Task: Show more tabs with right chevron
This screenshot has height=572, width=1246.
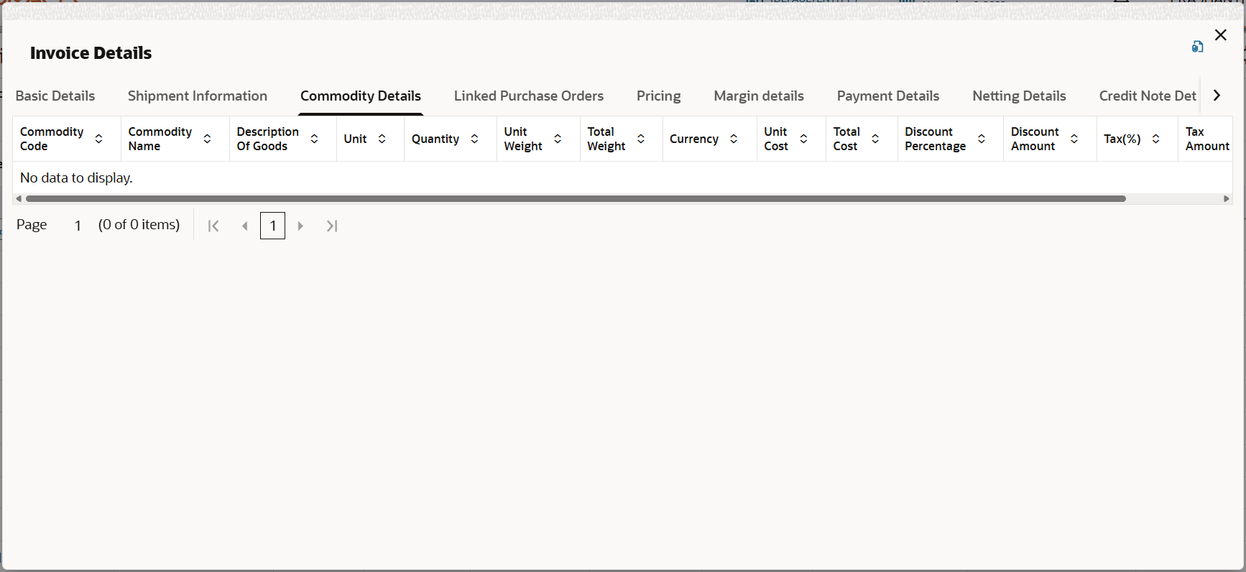Action: click(1217, 96)
